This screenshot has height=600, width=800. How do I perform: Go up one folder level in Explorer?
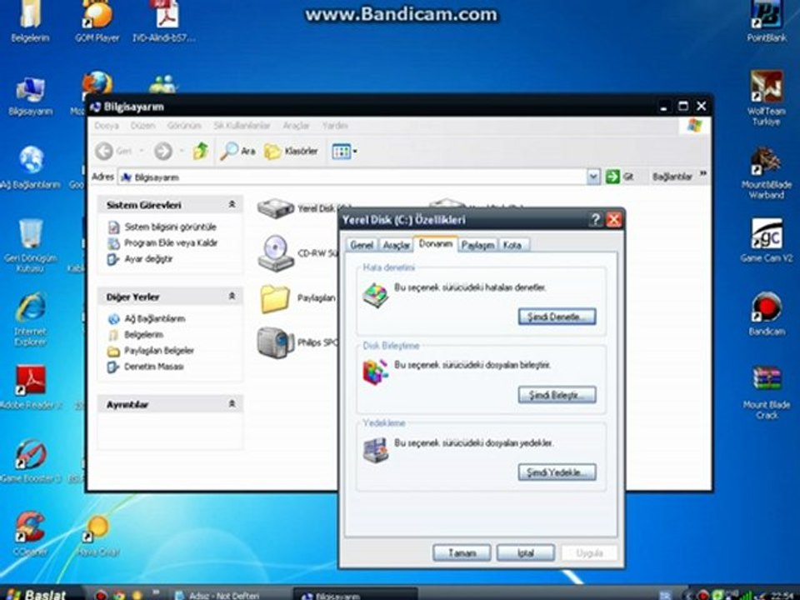point(201,151)
